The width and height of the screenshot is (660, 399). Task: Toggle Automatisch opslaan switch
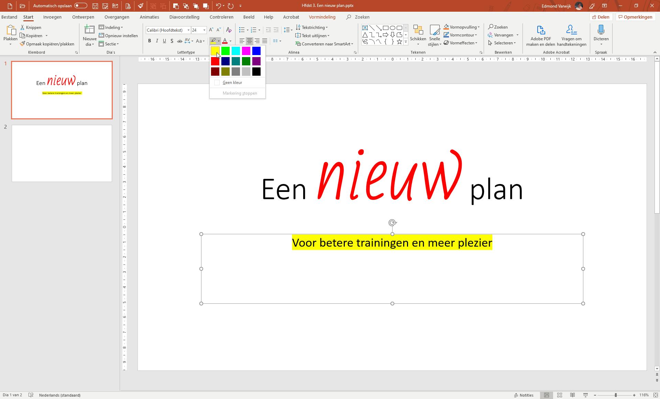[x=80, y=6]
